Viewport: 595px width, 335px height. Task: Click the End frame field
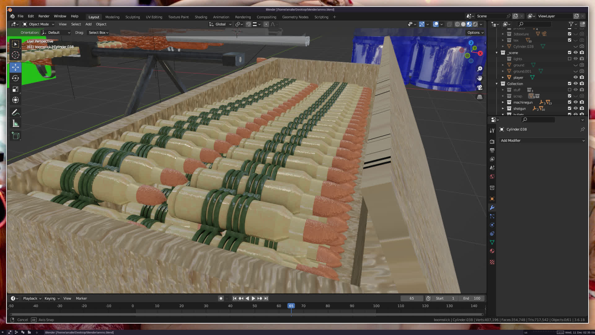pyautogui.click(x=472, y=298)
